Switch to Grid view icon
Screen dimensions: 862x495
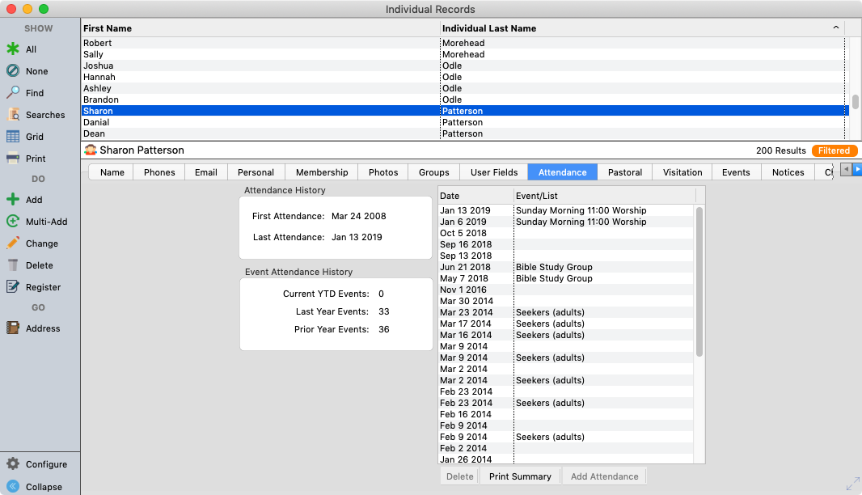tap(13, 137)
